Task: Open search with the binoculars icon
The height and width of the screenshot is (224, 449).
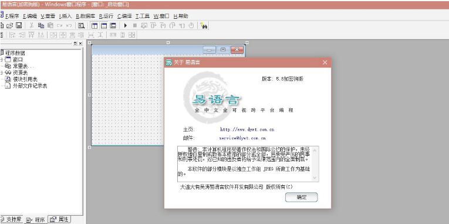Action: coord(204,25)
